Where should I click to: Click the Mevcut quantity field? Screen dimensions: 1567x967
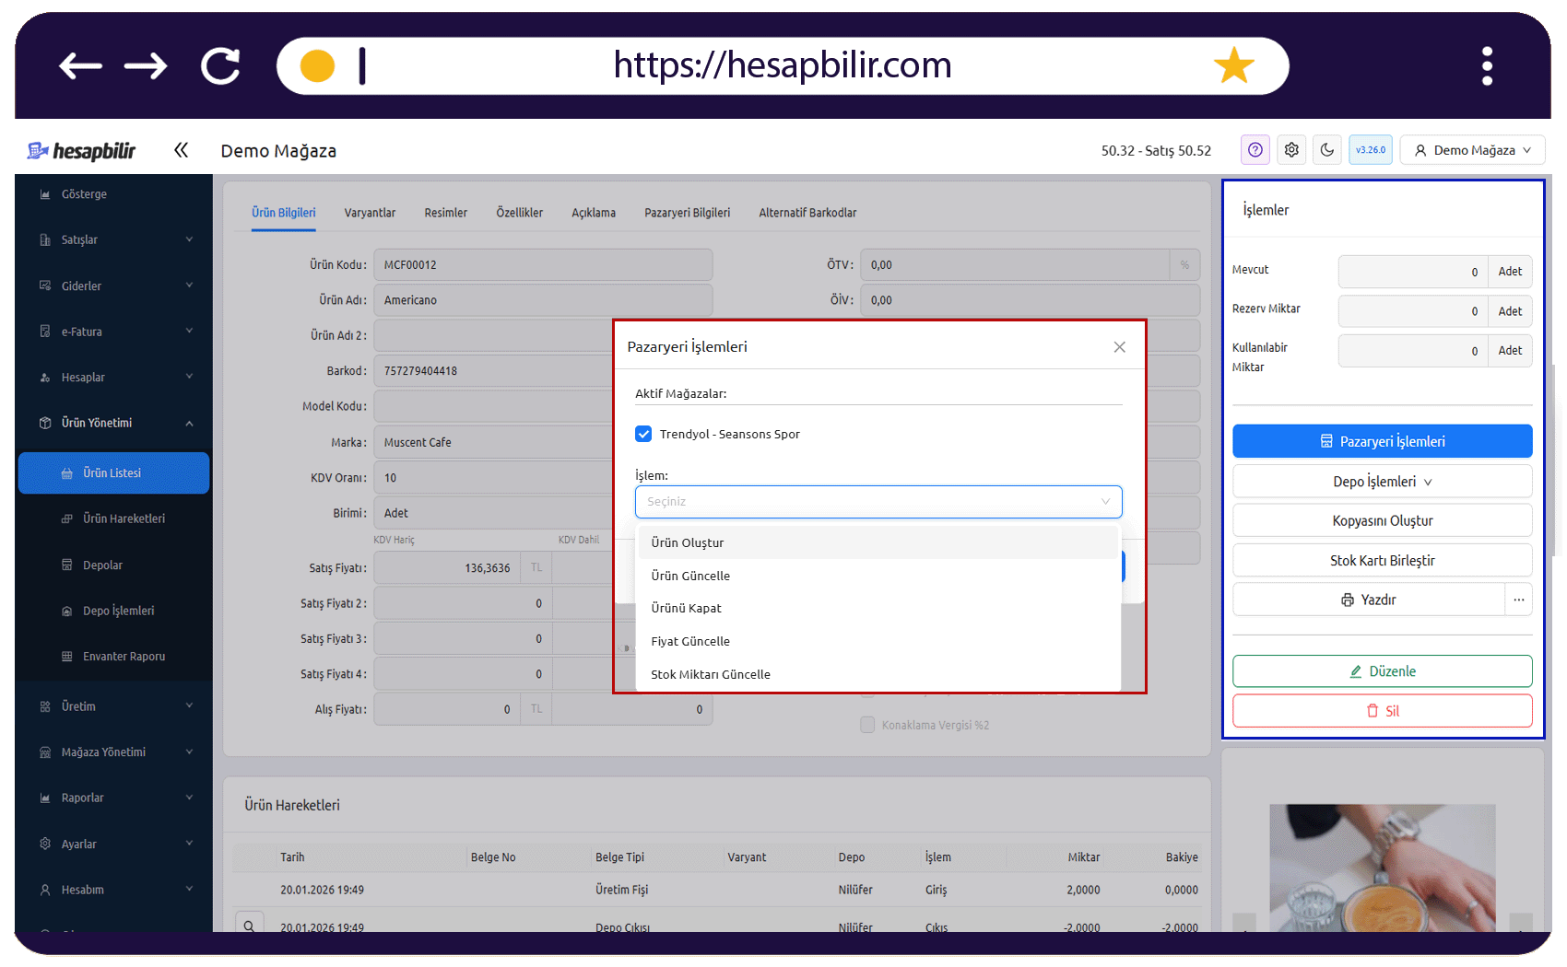coord(1412,272)
